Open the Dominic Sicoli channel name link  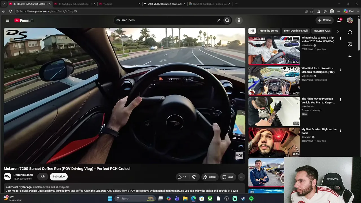tap(23, 175)
